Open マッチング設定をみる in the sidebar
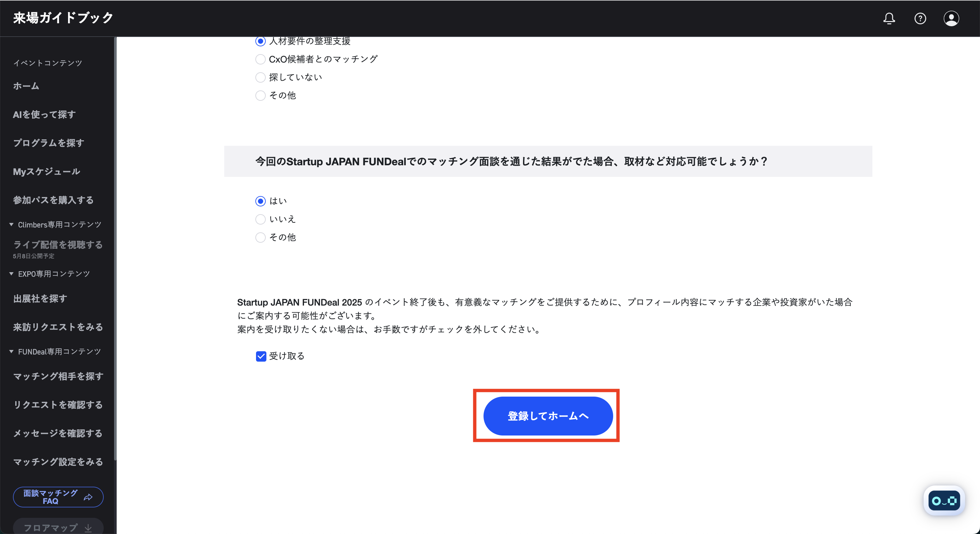The image size is (980, 534). tap(58, 462)
